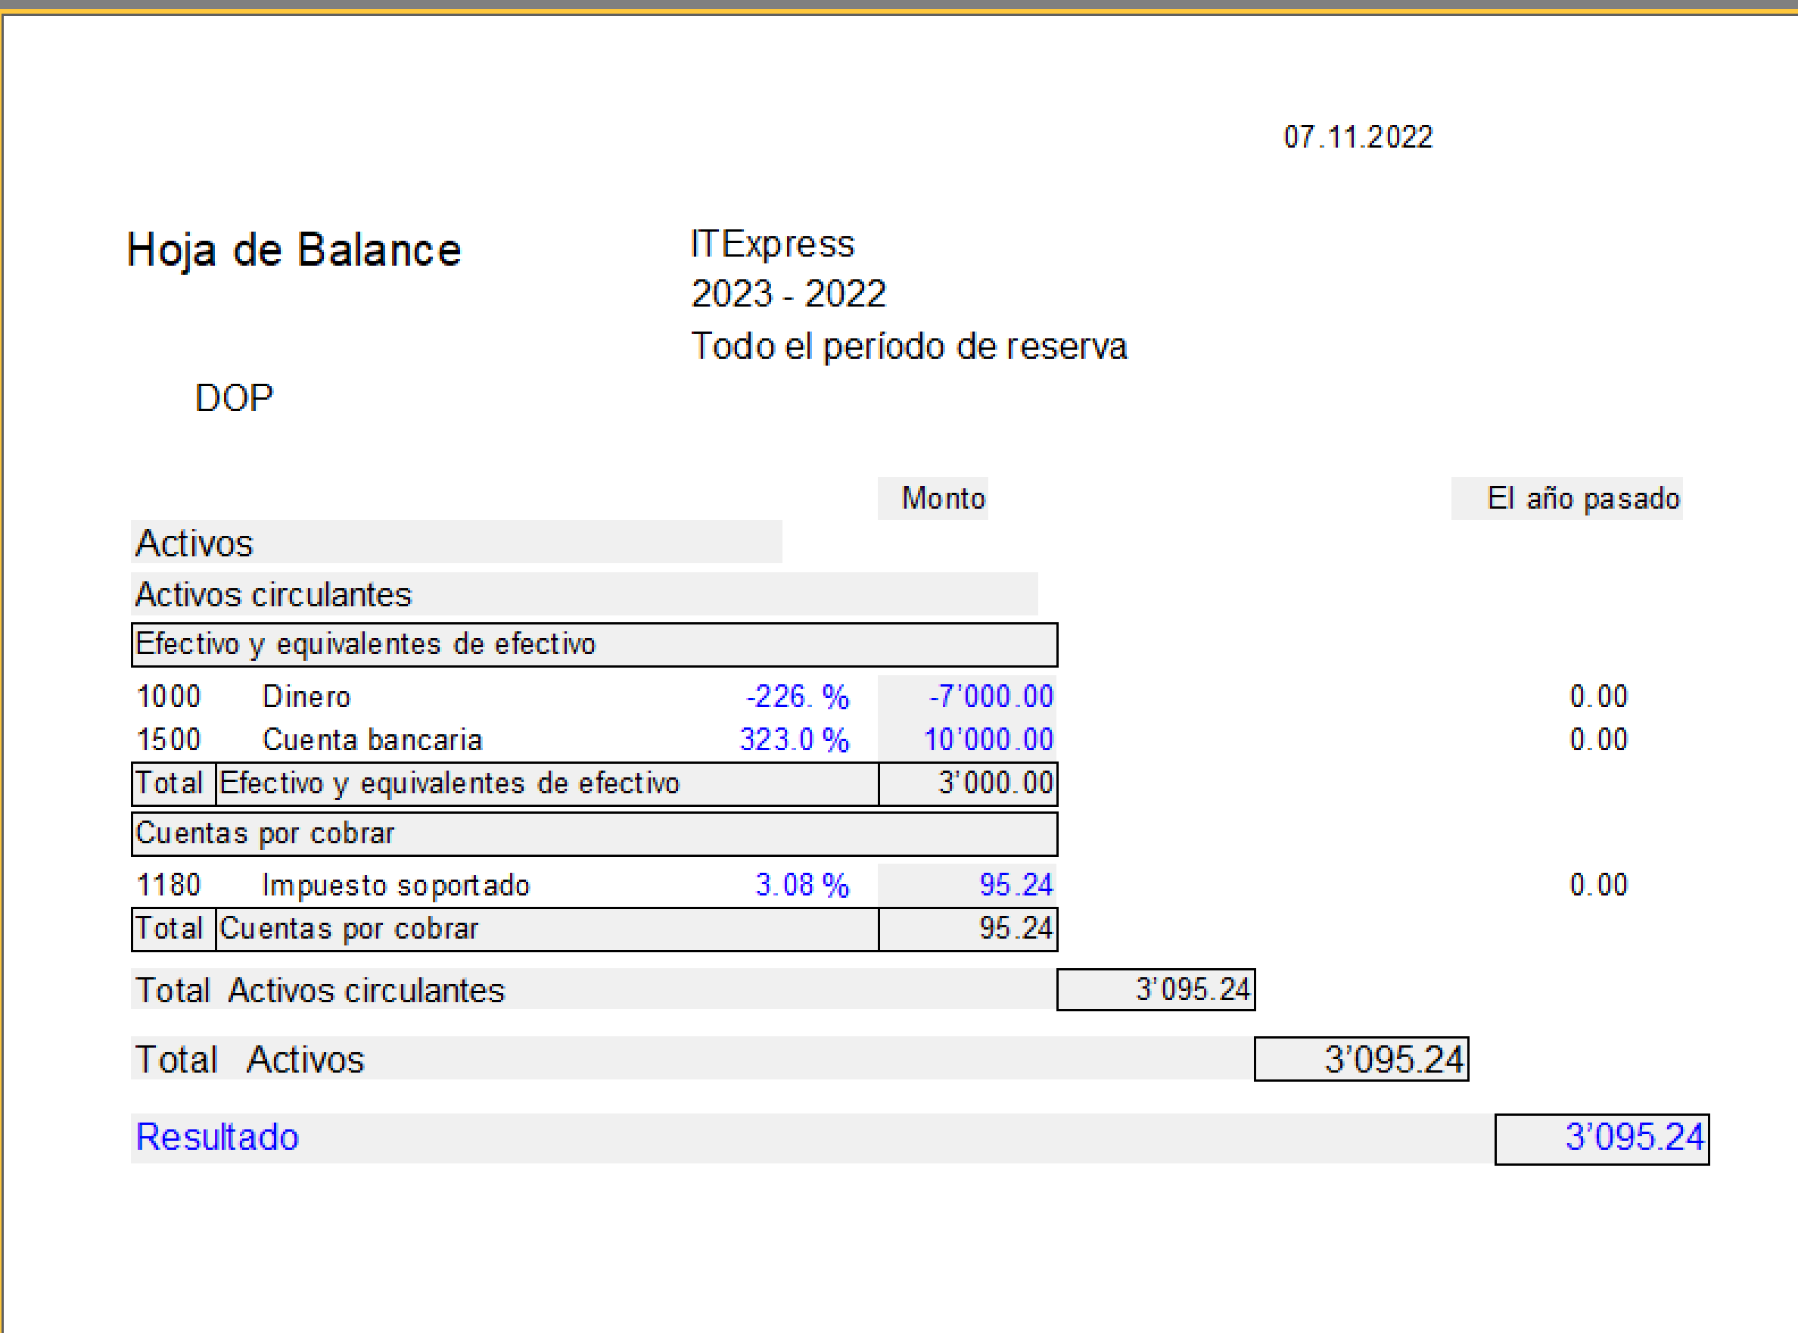Image resolution: width=1798 pixels, height=1333 pixels.
Task: Click the date 07.11.2022
Action: tap(1358, 137)
